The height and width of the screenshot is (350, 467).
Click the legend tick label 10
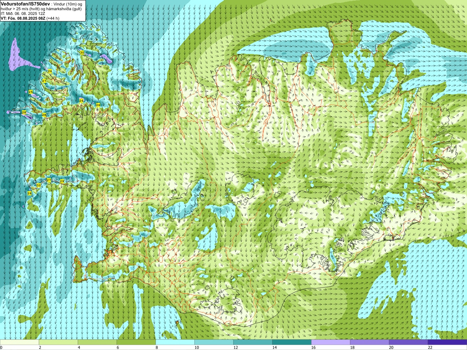tap(197, 347)
